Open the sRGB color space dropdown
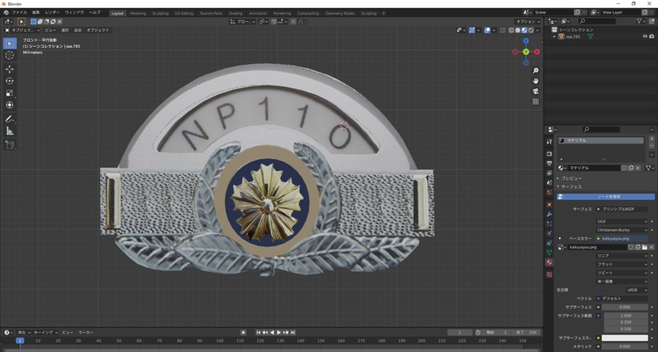Image resolution: width=658 pixels, height=352 pixels. pyautogui.click(x=637, y=290)
